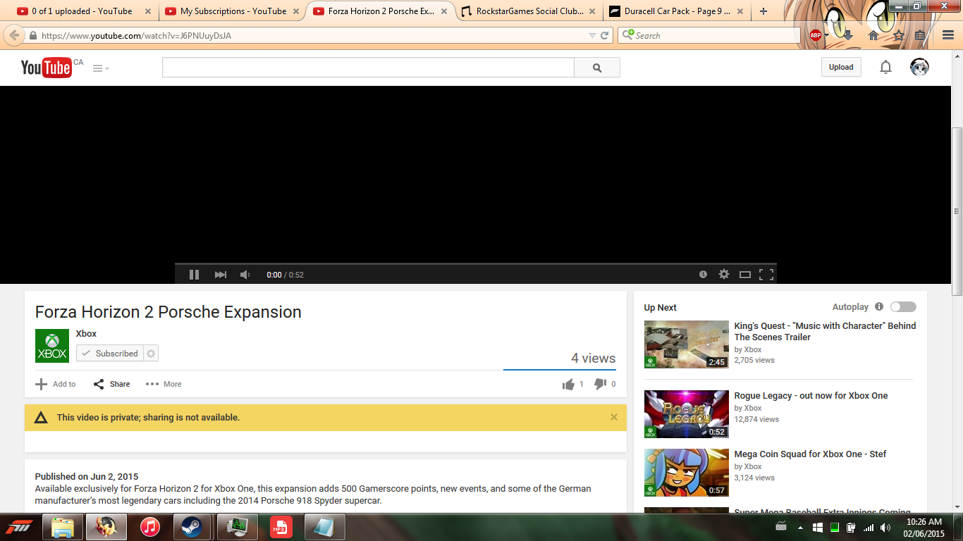This screenshot has width=963, height=541.
Task: Open the Firefox hamburger menu
Action: 947,35
